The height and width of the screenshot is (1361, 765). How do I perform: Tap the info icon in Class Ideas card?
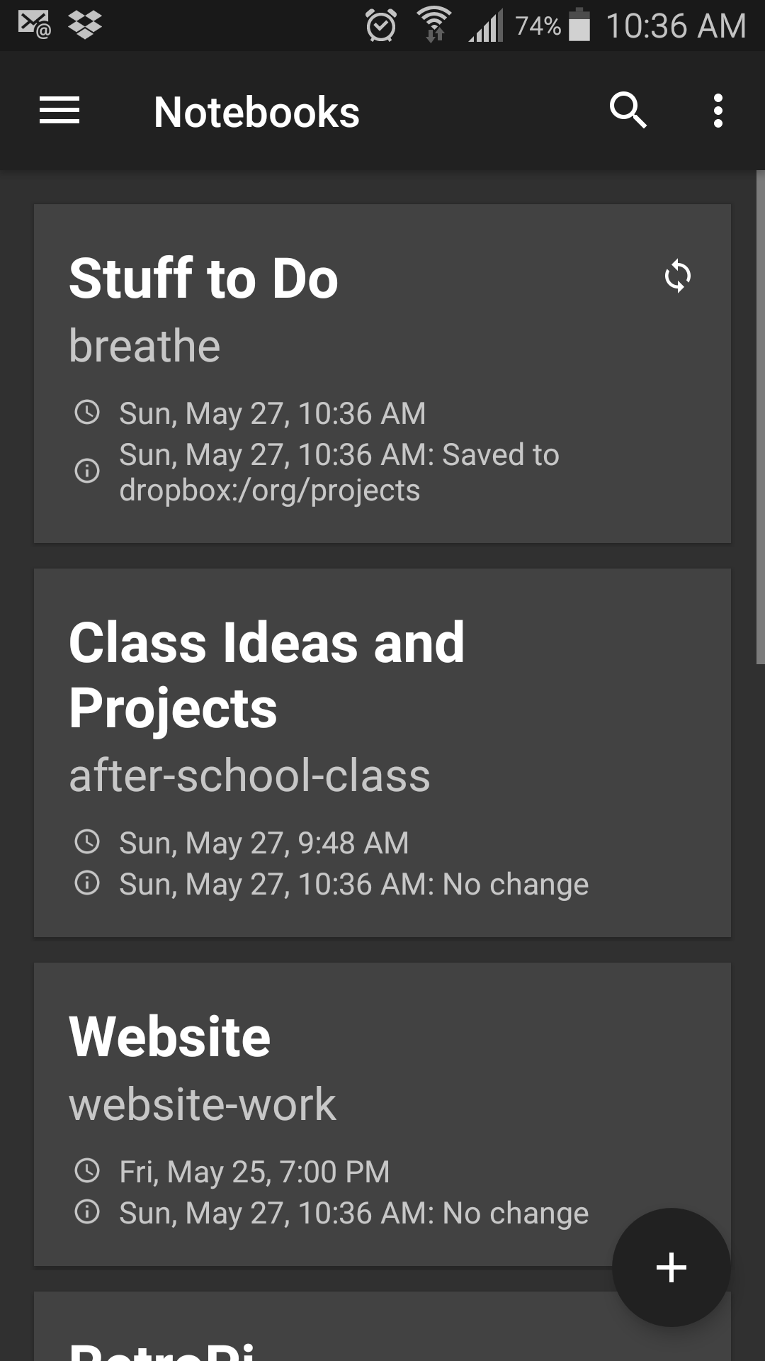[x=87, y=883]
